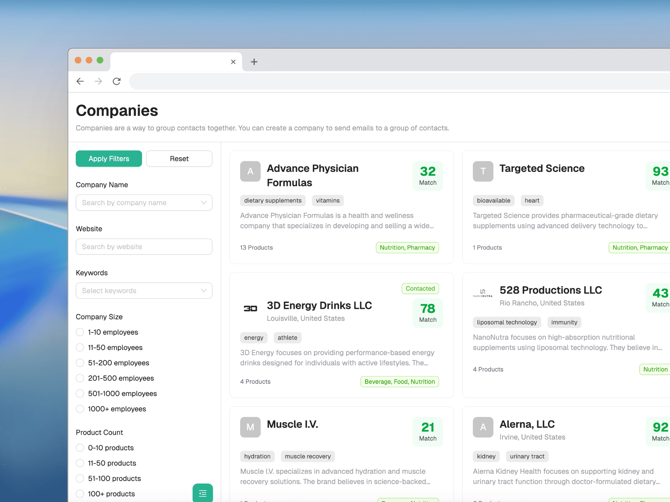Open the Advance Physician Formulas avatar icon
This screenshot has height=502, width=670.
click(250, 172)
